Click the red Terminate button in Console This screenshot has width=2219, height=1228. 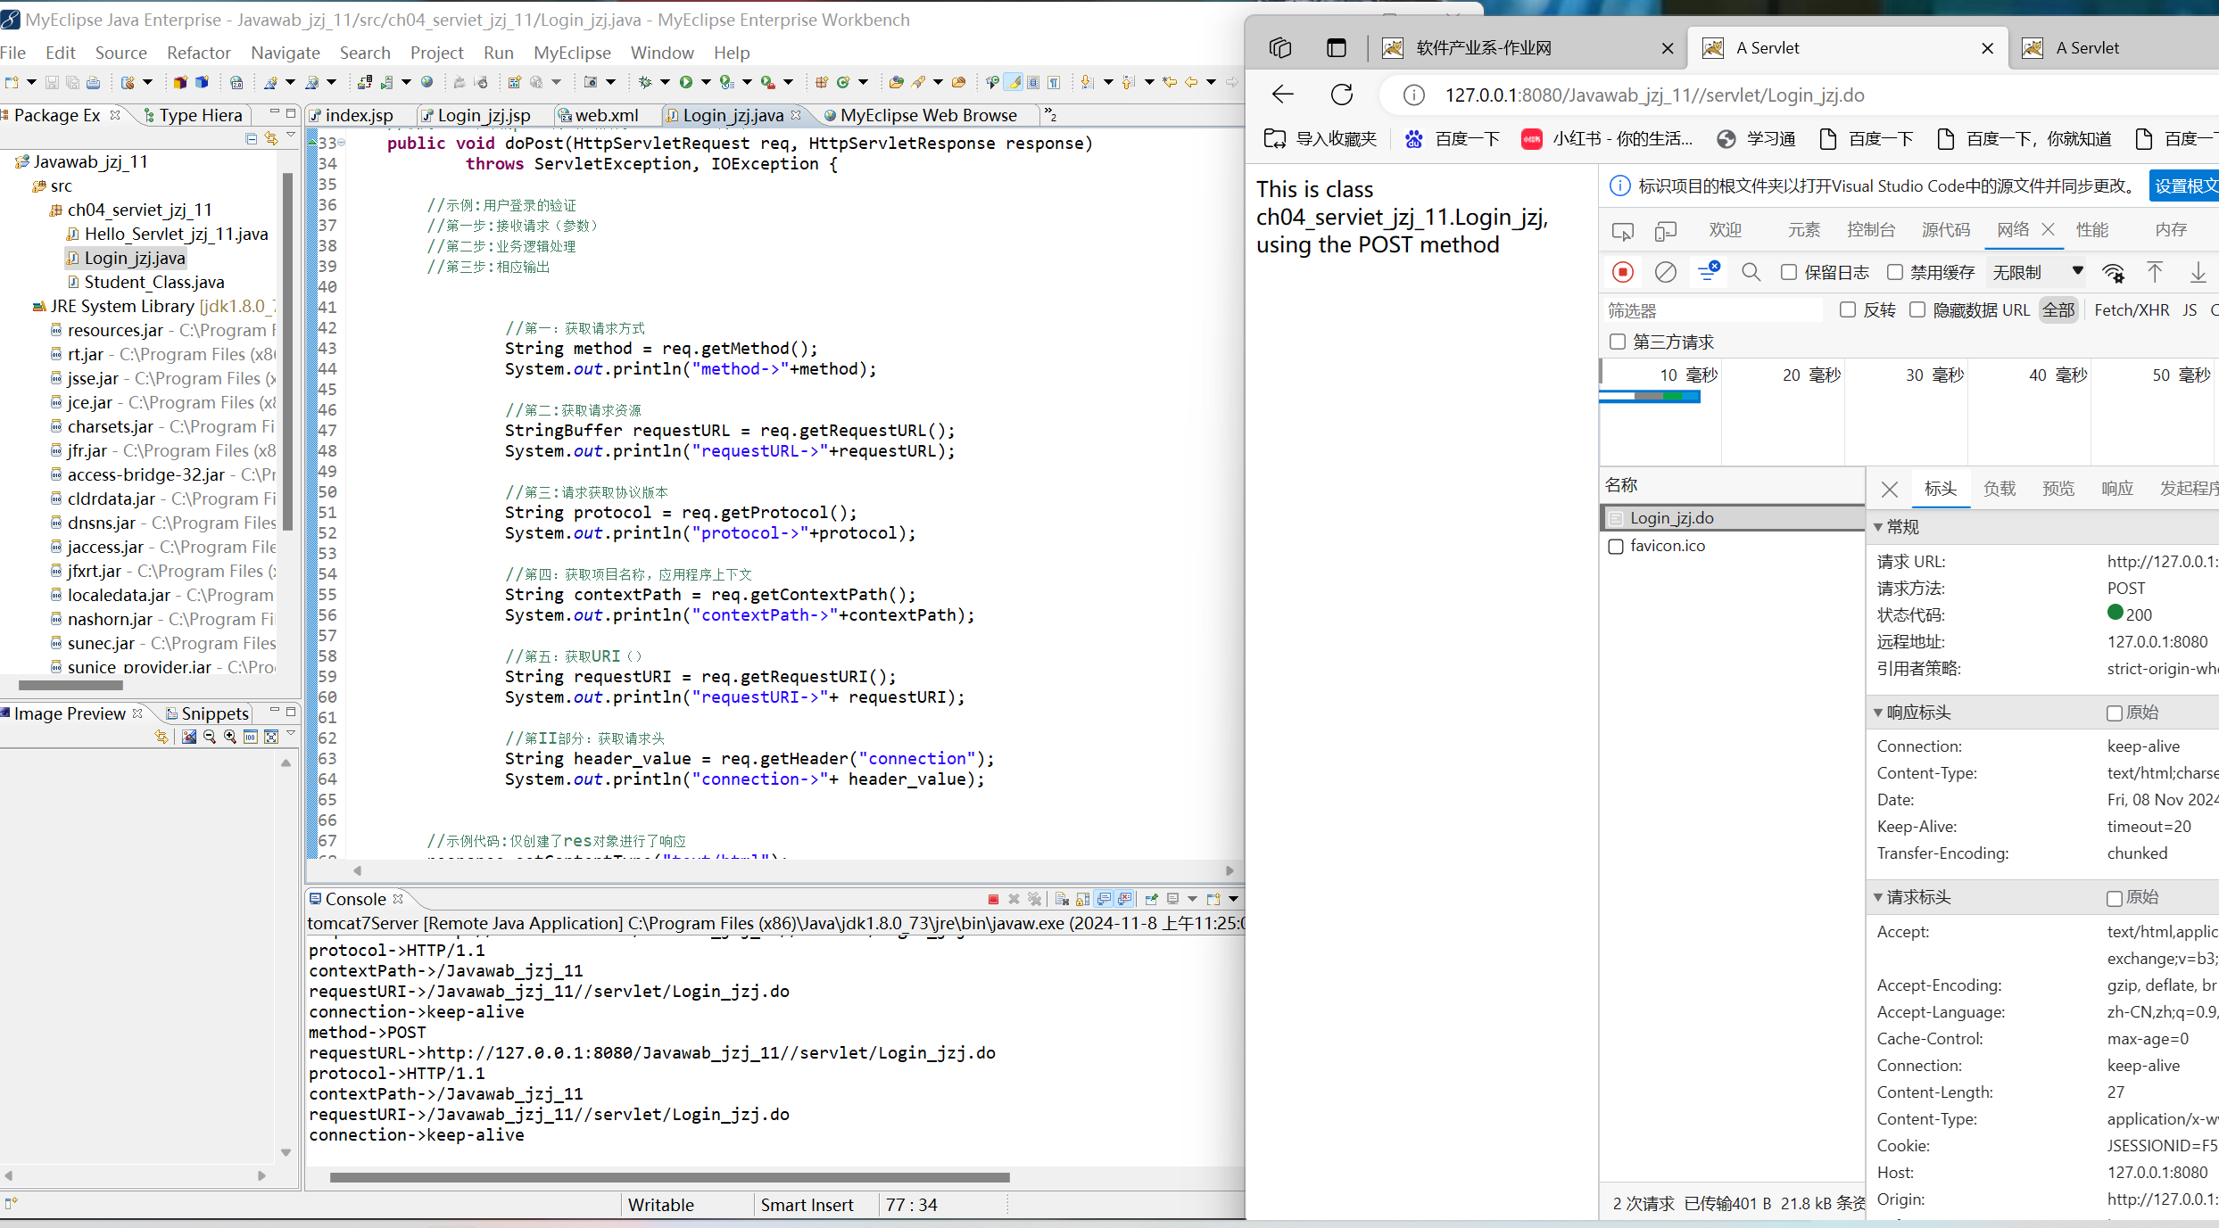pyautogui.click(x=993, y=899)
